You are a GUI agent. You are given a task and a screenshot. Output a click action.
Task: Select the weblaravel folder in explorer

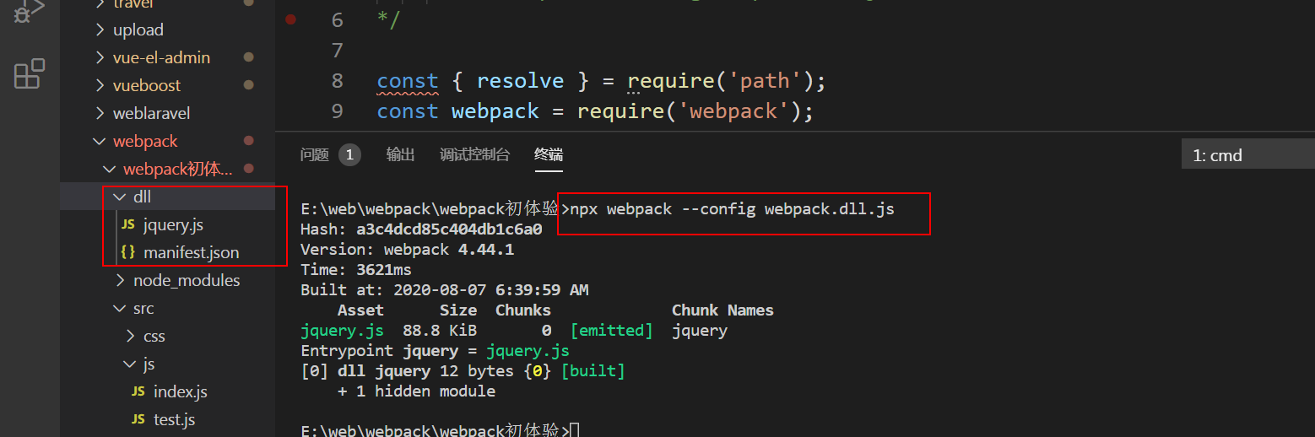pyautogui.click(x=151, y=113)
